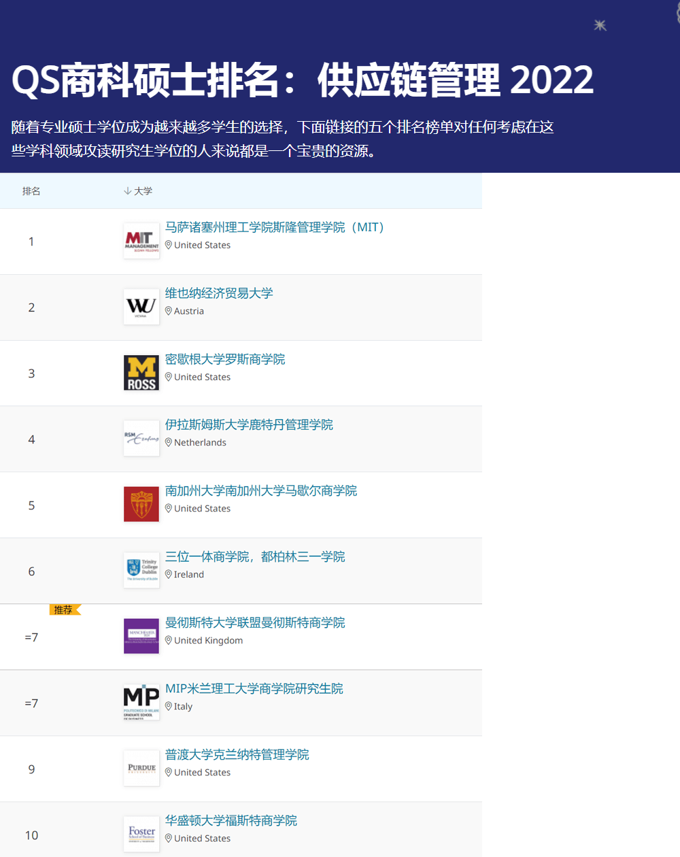This screenshot has height=857, width=680.
Task: Click the MIP Politecnico di Milano logo
Action: tap(141, 702)
